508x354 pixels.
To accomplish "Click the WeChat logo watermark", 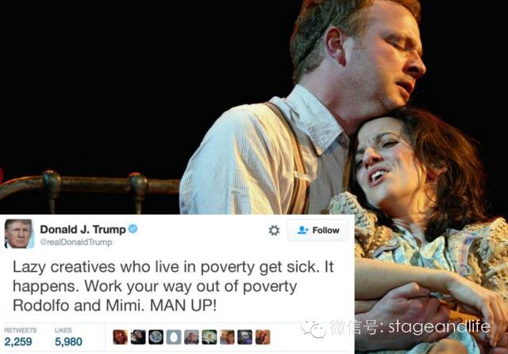I will point(314,329).
